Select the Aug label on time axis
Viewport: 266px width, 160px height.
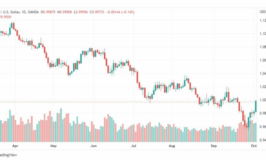click(x=172, y=146)
